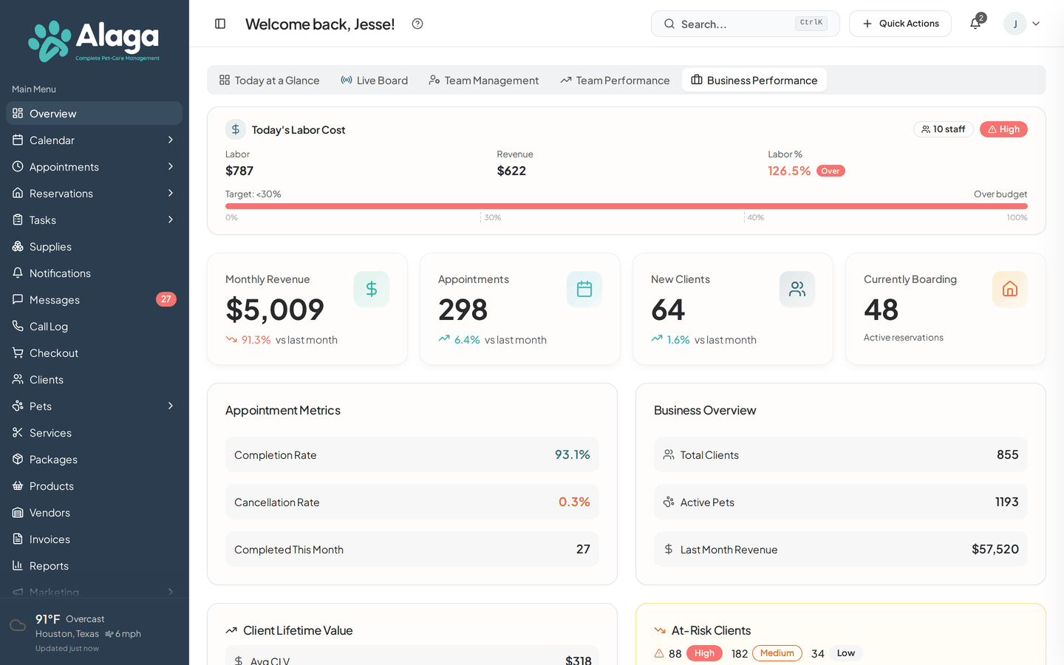
Task: Switch to the Live Board tab
Action: pyautogui.click(x=375, y=80)
